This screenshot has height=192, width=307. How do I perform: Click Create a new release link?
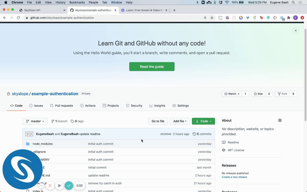(x=234, y=177)
